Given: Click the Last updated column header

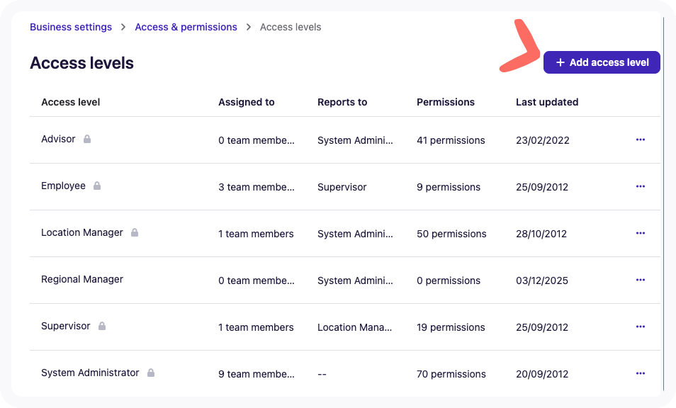Looking at the screenshot, I should pos(547,102).
